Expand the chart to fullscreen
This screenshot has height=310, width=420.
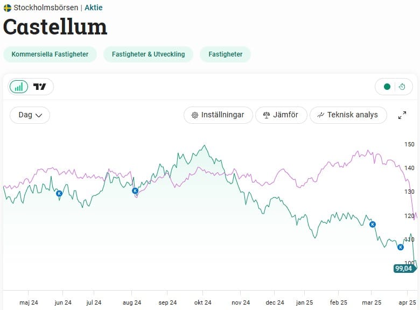pos(402,115)
